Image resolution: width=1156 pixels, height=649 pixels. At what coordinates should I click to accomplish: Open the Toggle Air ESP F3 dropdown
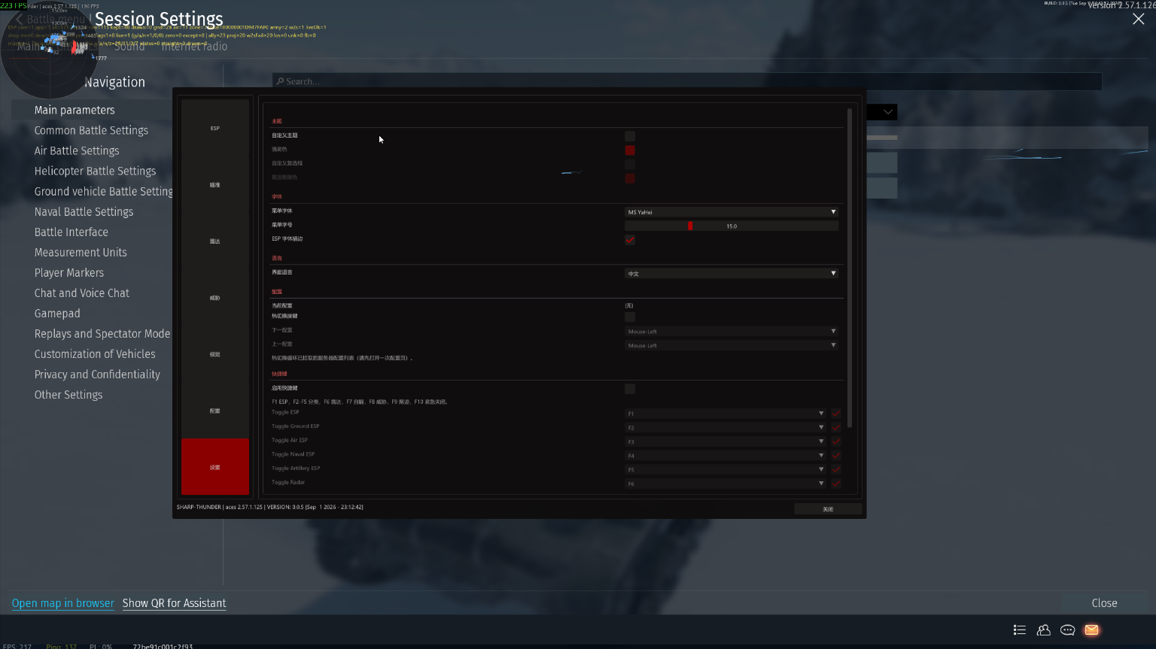tap(725, 441)
